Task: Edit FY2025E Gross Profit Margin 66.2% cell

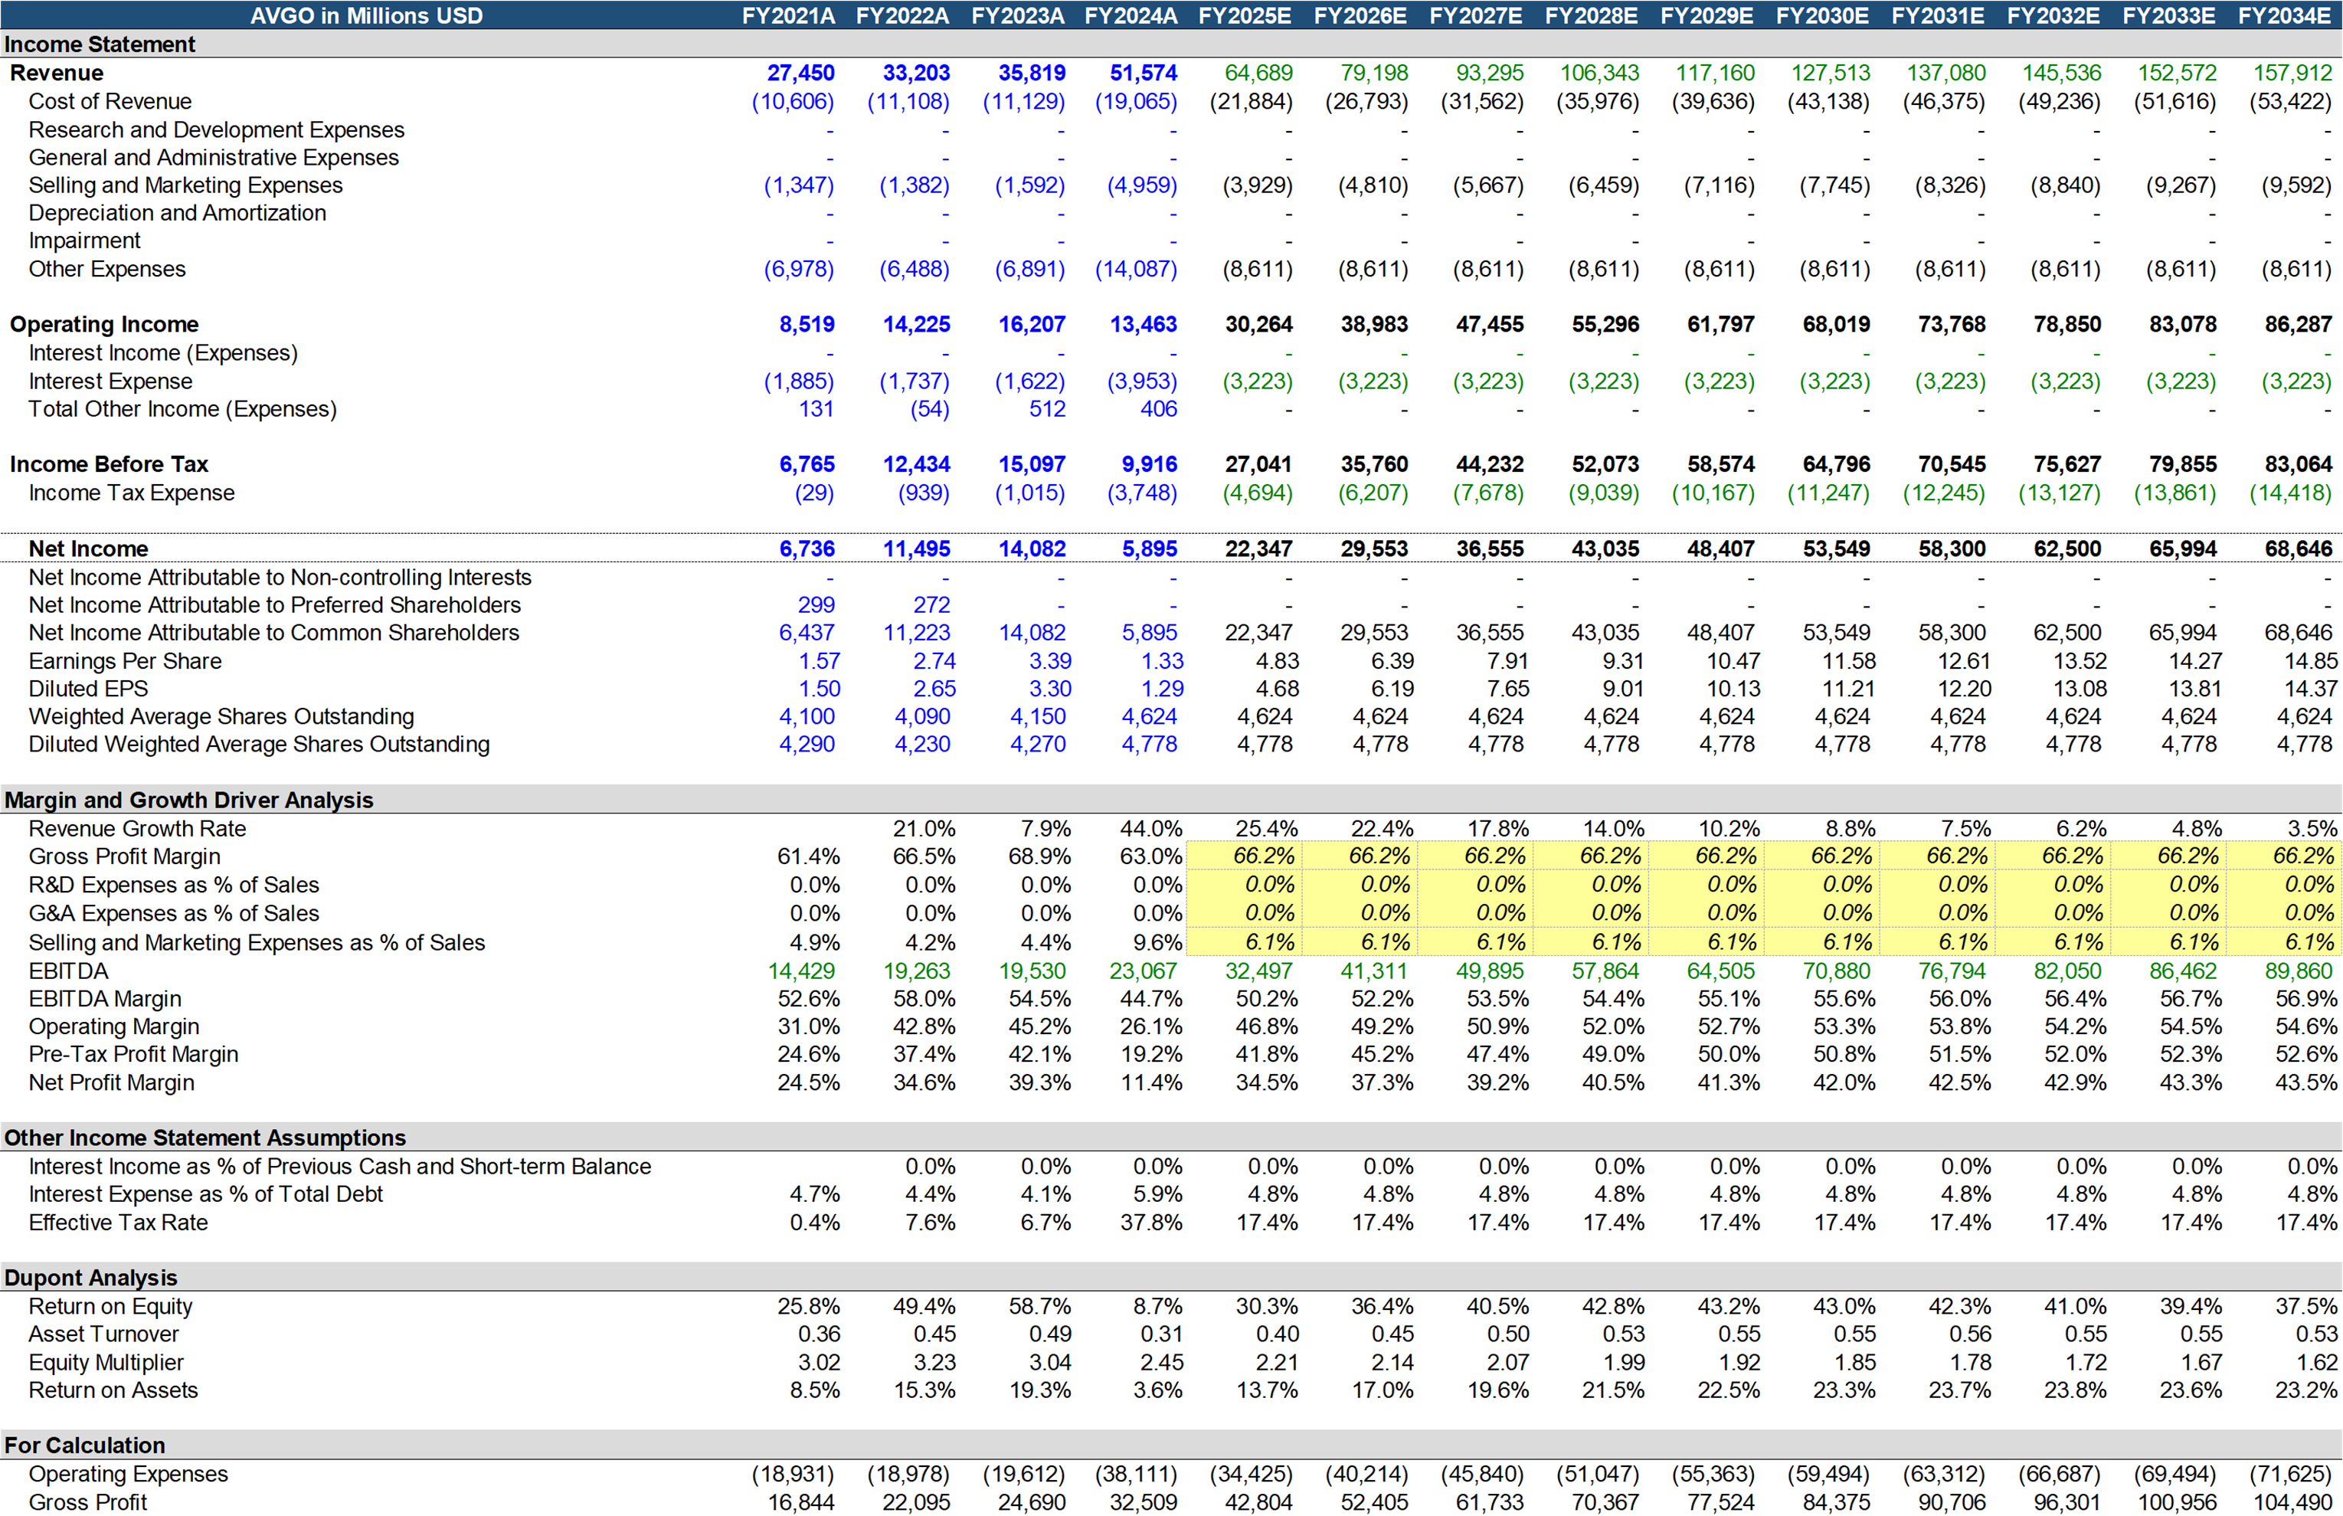Action: (1244, 856)
